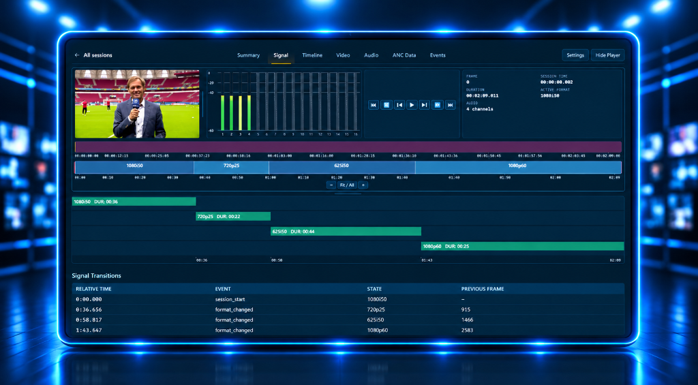Play the recorded video
698x385 pixels.
point(412,105)
